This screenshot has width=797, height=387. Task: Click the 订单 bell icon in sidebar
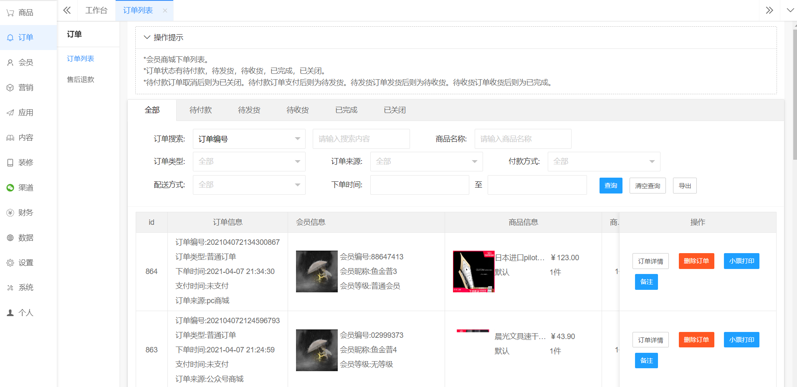pyautogui.click(x=10, y=38)
